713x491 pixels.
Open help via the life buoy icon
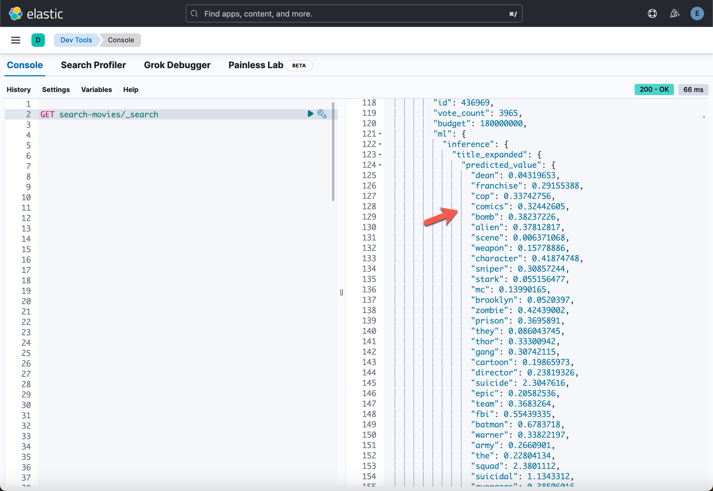click(x=652, y=13)
